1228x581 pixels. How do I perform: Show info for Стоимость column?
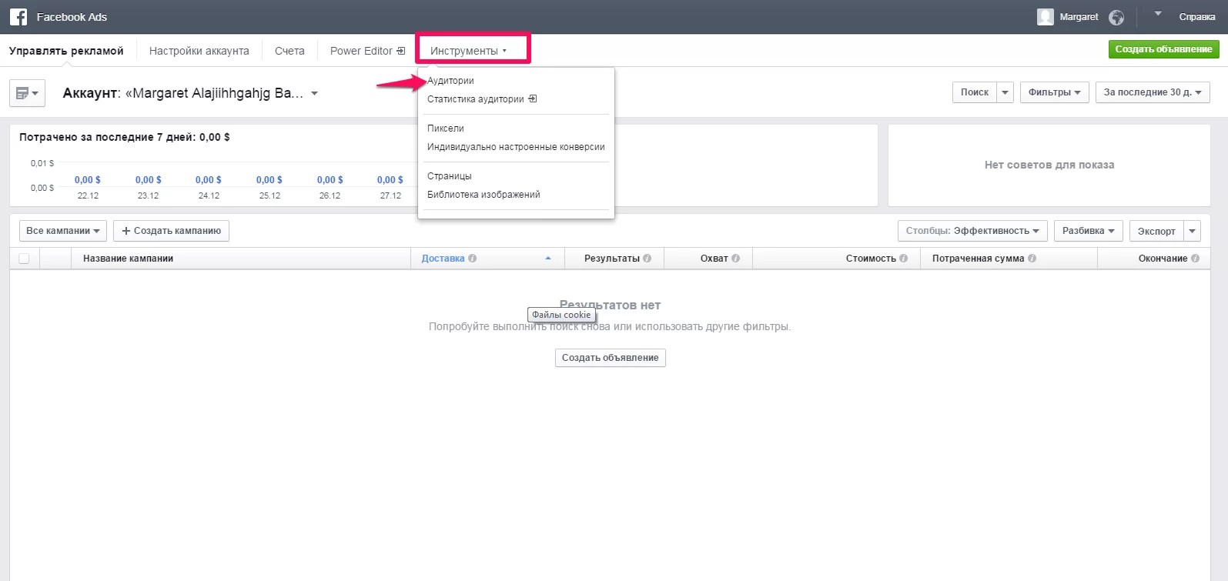904,259
